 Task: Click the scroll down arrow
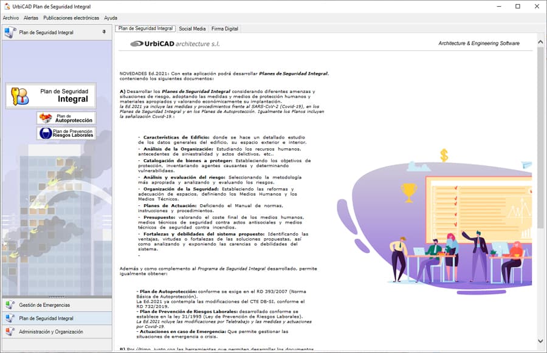[x=540, y=341]
